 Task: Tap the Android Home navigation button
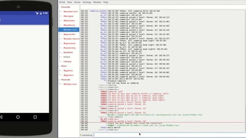click(18, 117)
